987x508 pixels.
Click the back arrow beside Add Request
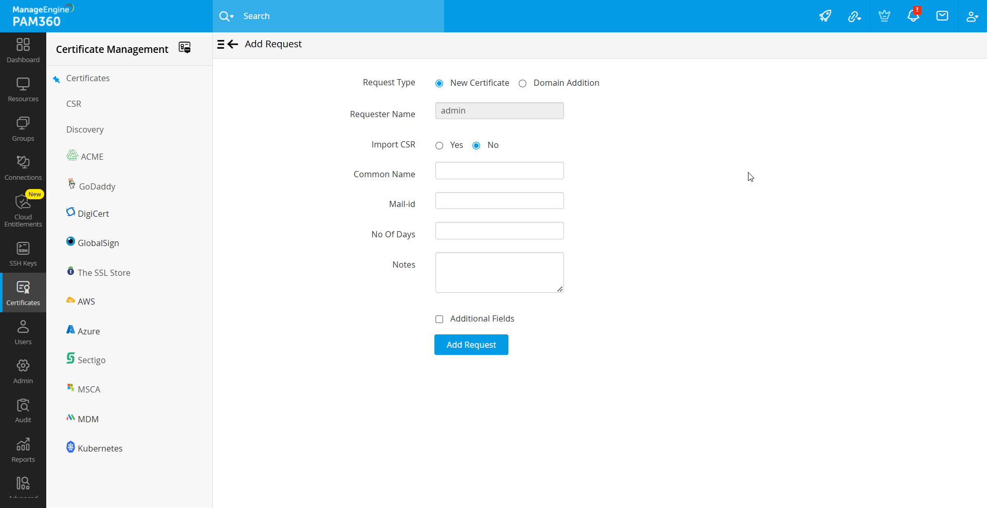click(233, 44)
